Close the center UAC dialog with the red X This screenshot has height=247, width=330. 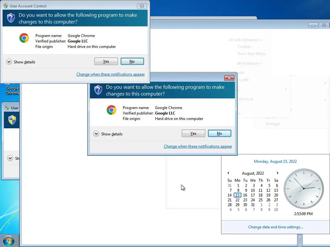229,78
